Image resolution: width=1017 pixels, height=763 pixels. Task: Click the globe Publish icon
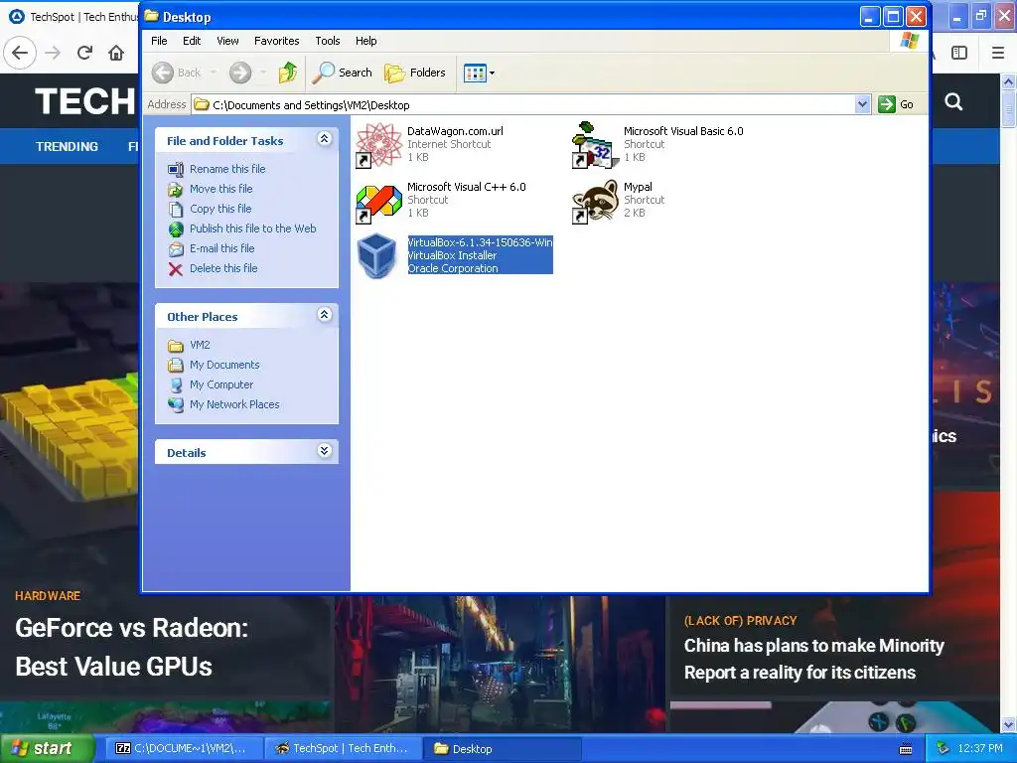tap(176, 229)
